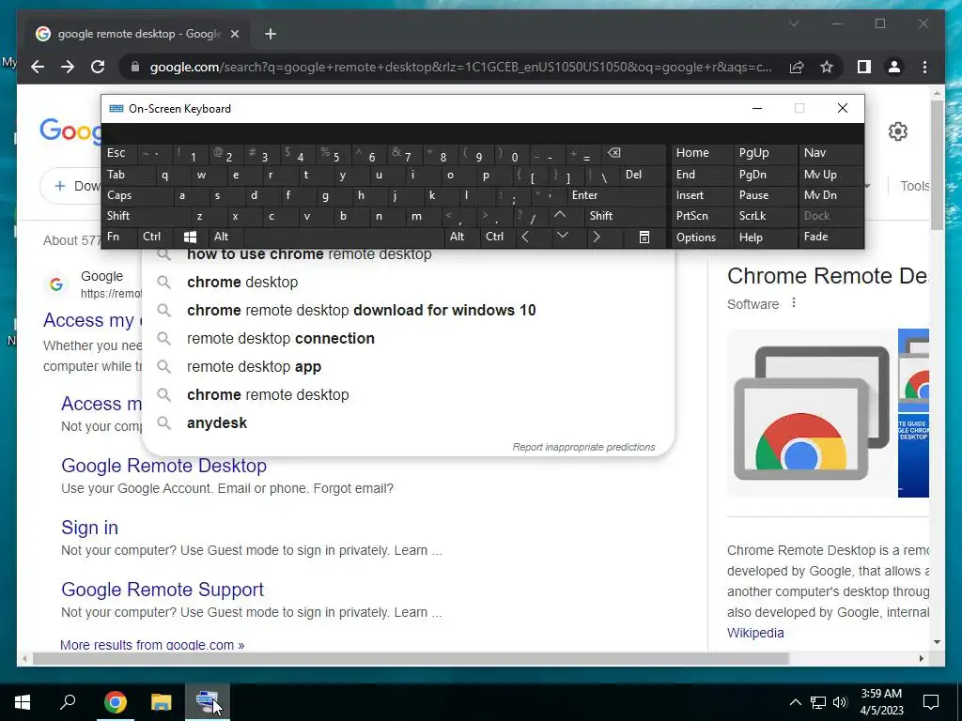Image resolution: width=962 pixels, height=721 pixels.
Task: Open the Chrome profile icon
Action: pyautogui.click(x=894, y=67)
